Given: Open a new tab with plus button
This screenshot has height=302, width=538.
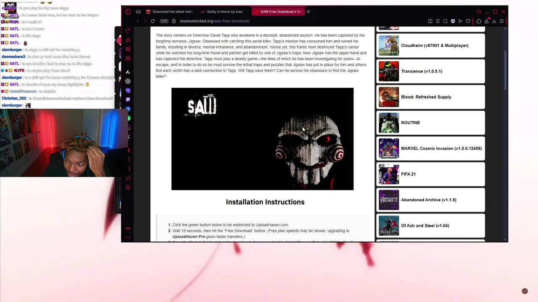Looking at the screenshot, I should pyautogui.click(x=308, y=12).
